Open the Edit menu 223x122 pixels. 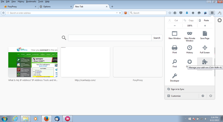pyautogui.click(x=8, y=2)
